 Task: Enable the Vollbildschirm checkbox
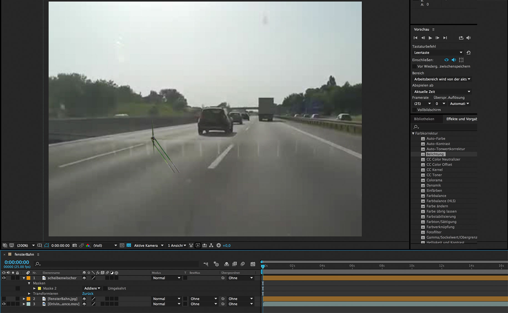(414, 110)
